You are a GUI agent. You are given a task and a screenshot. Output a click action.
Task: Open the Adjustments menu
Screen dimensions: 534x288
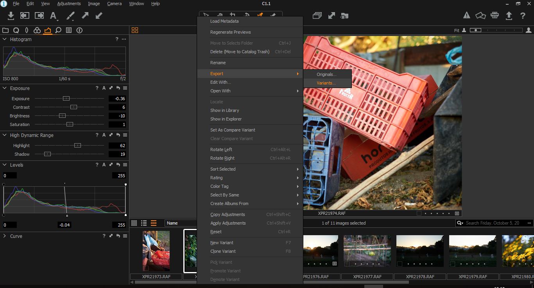69,4
